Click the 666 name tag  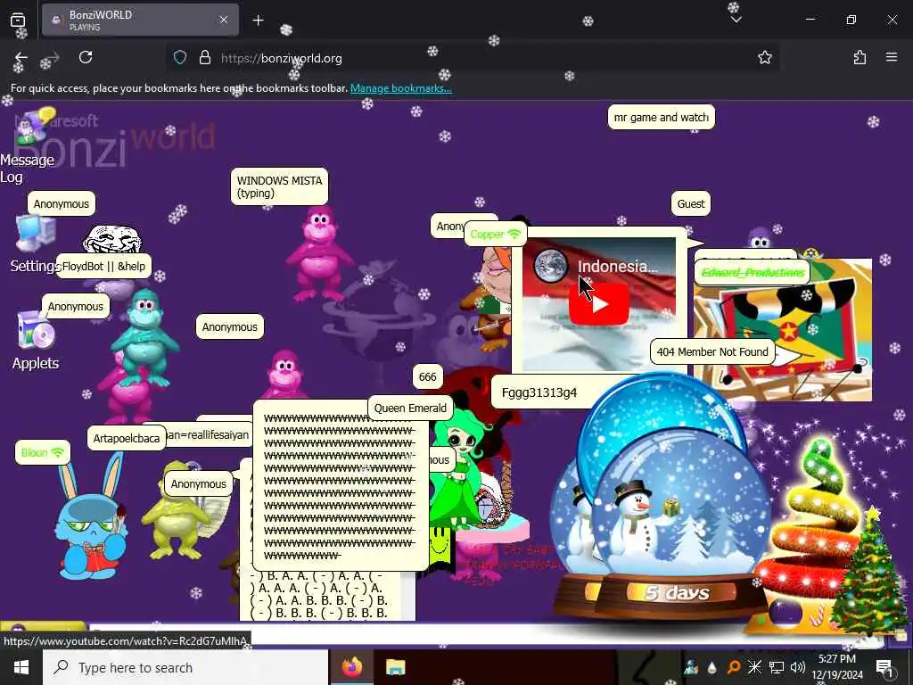pos(427,377)
